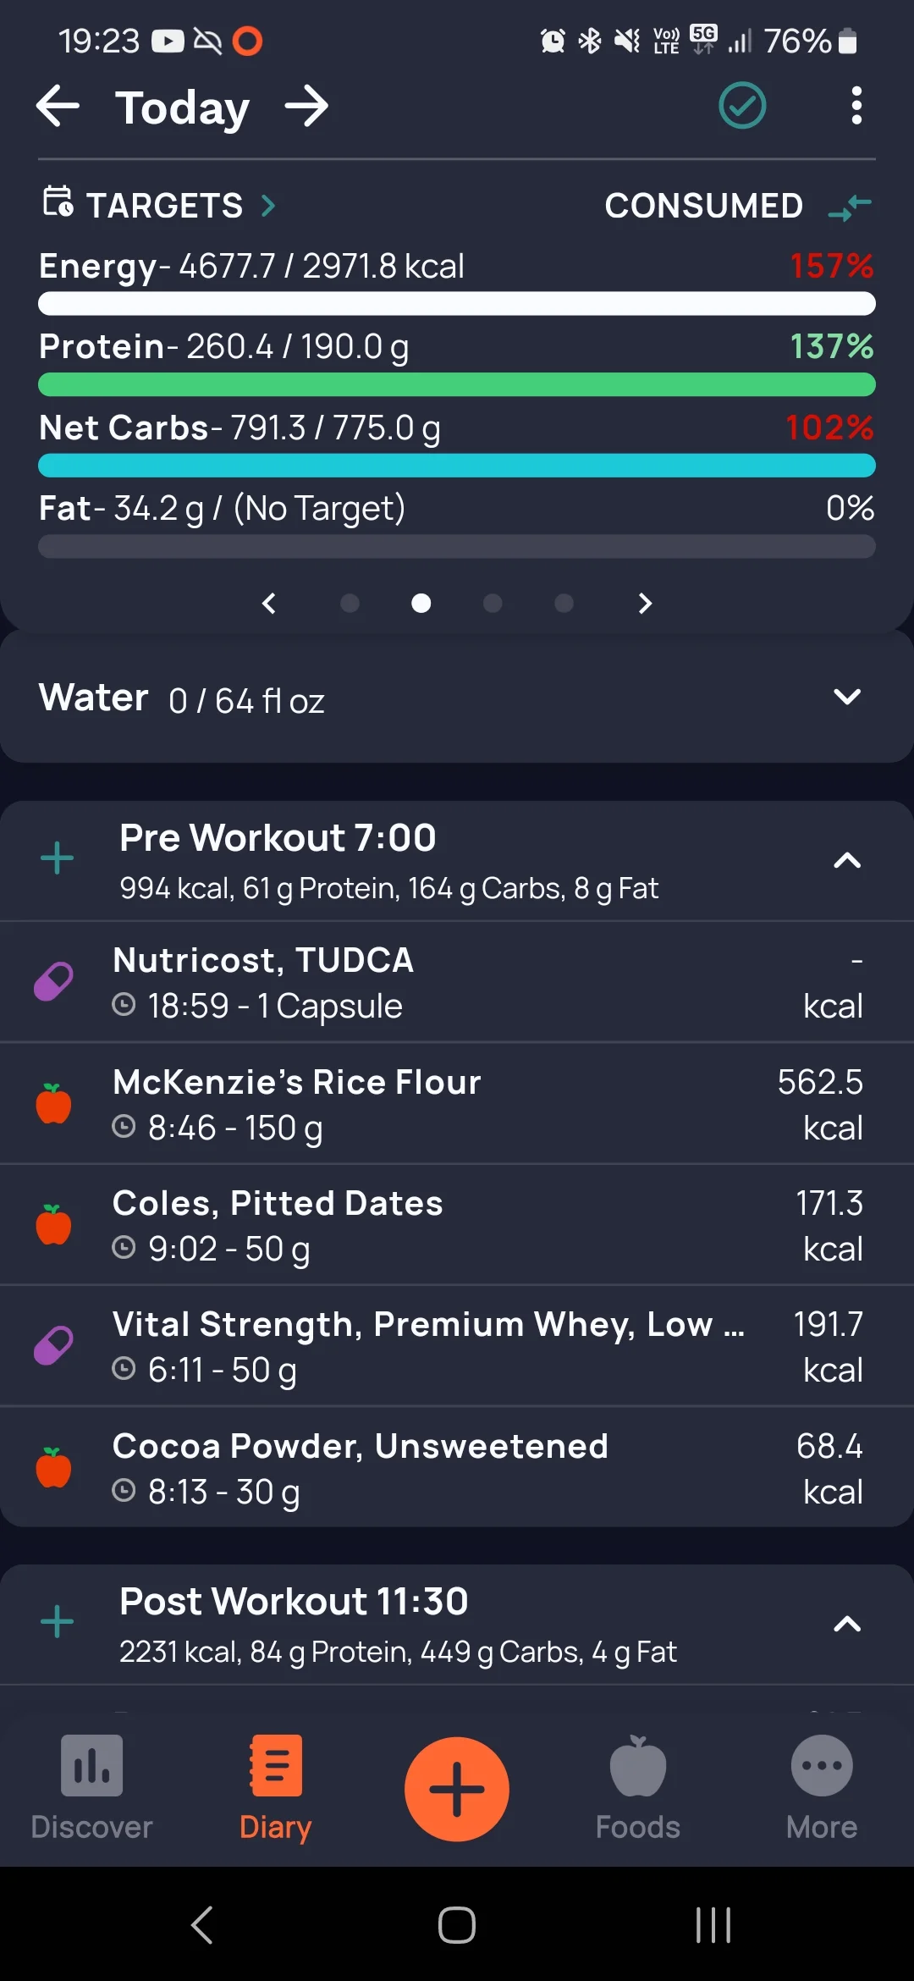
Task: Open the Discover tab
Action: click(91, 1788)
